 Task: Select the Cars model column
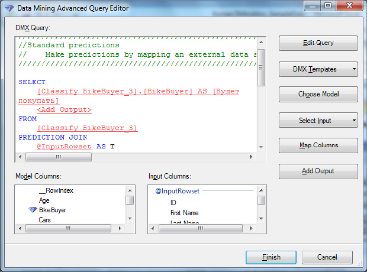[x=44, y=220]
